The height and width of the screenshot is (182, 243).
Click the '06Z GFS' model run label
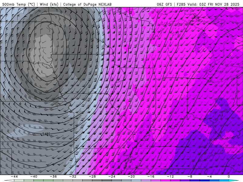(x=164, y=4)
